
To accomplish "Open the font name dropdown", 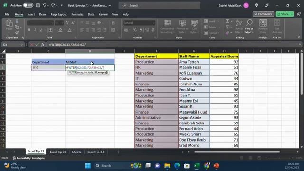I will point(52,23).
